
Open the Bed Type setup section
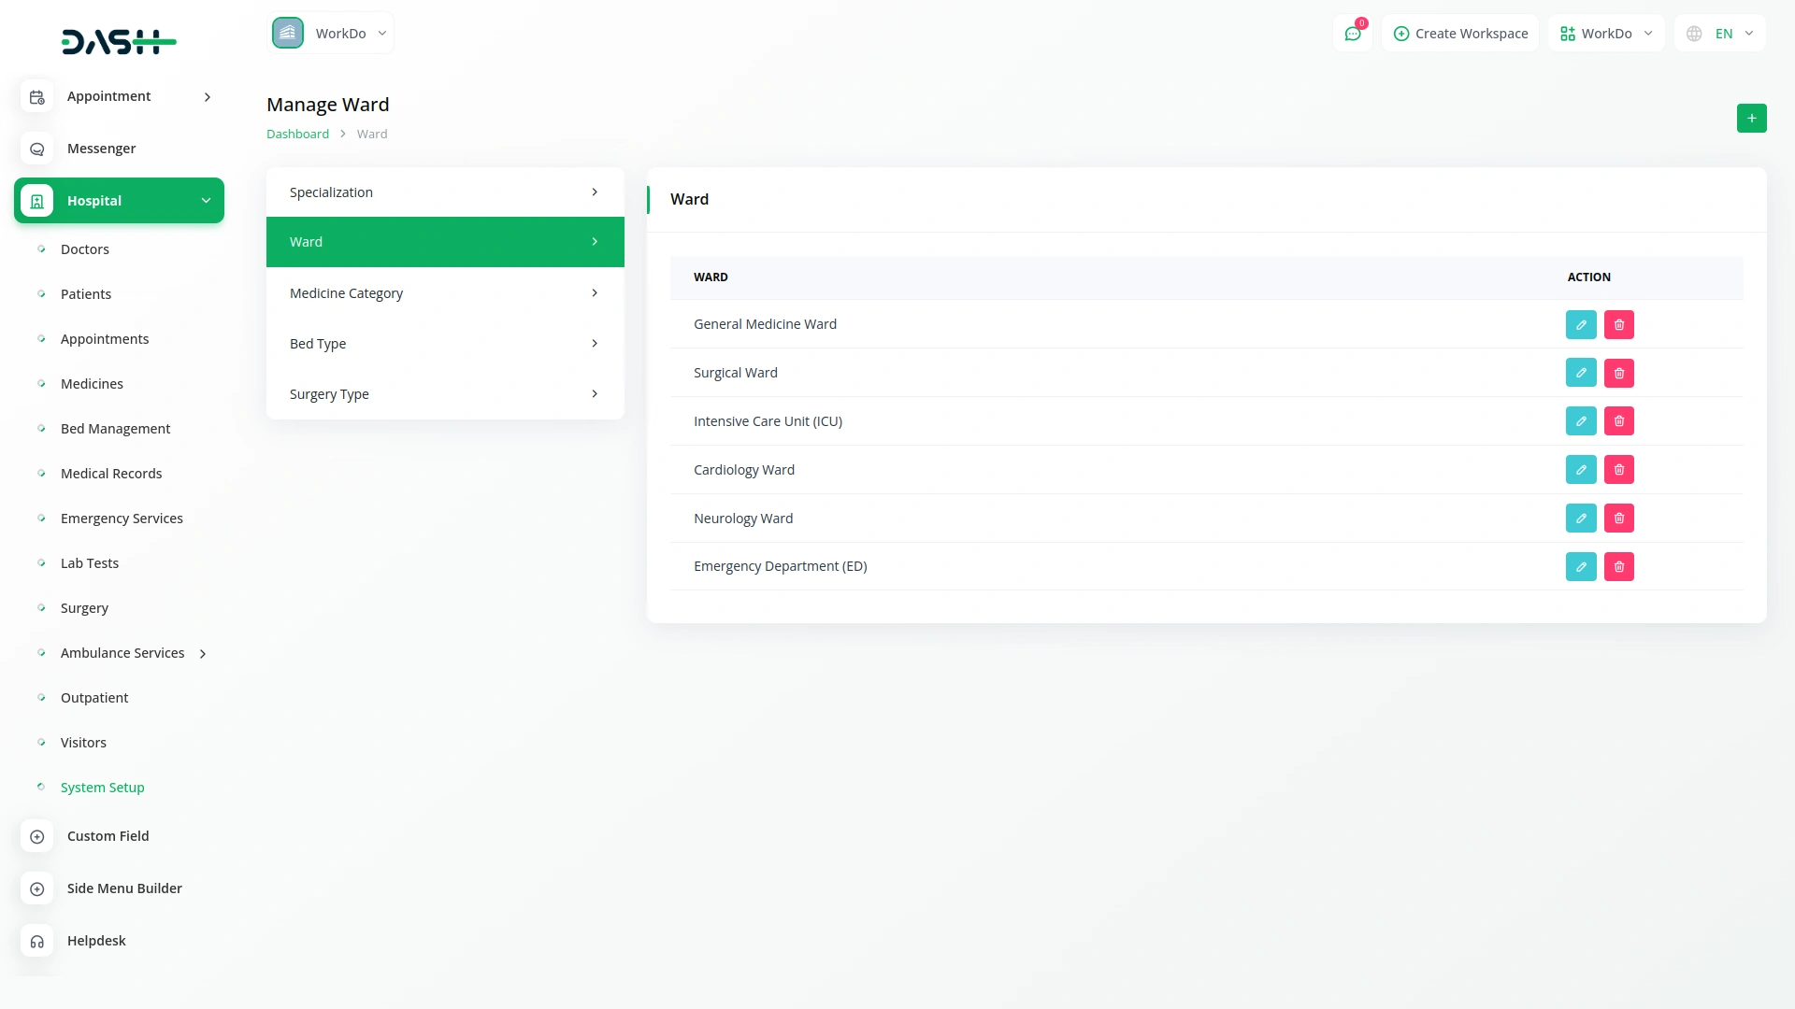444,344
